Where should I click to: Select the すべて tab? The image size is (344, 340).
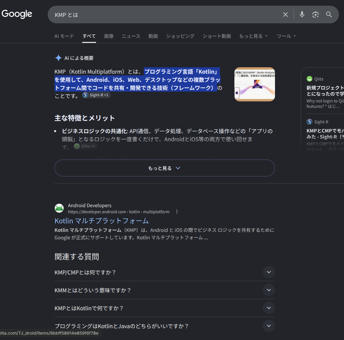click(x=89, y=36)
